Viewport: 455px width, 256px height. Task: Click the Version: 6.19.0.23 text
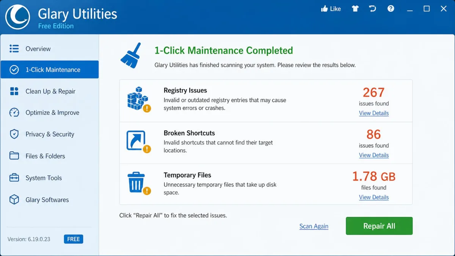point(29,239)
